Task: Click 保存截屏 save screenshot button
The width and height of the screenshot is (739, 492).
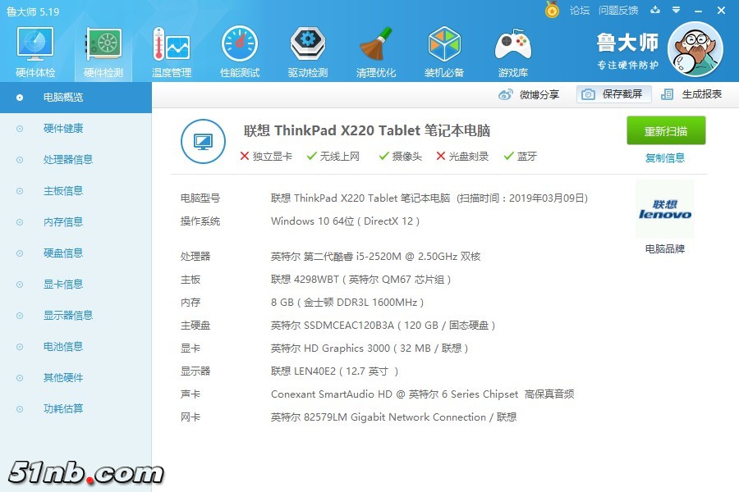Action: click(x=614, y=94)
